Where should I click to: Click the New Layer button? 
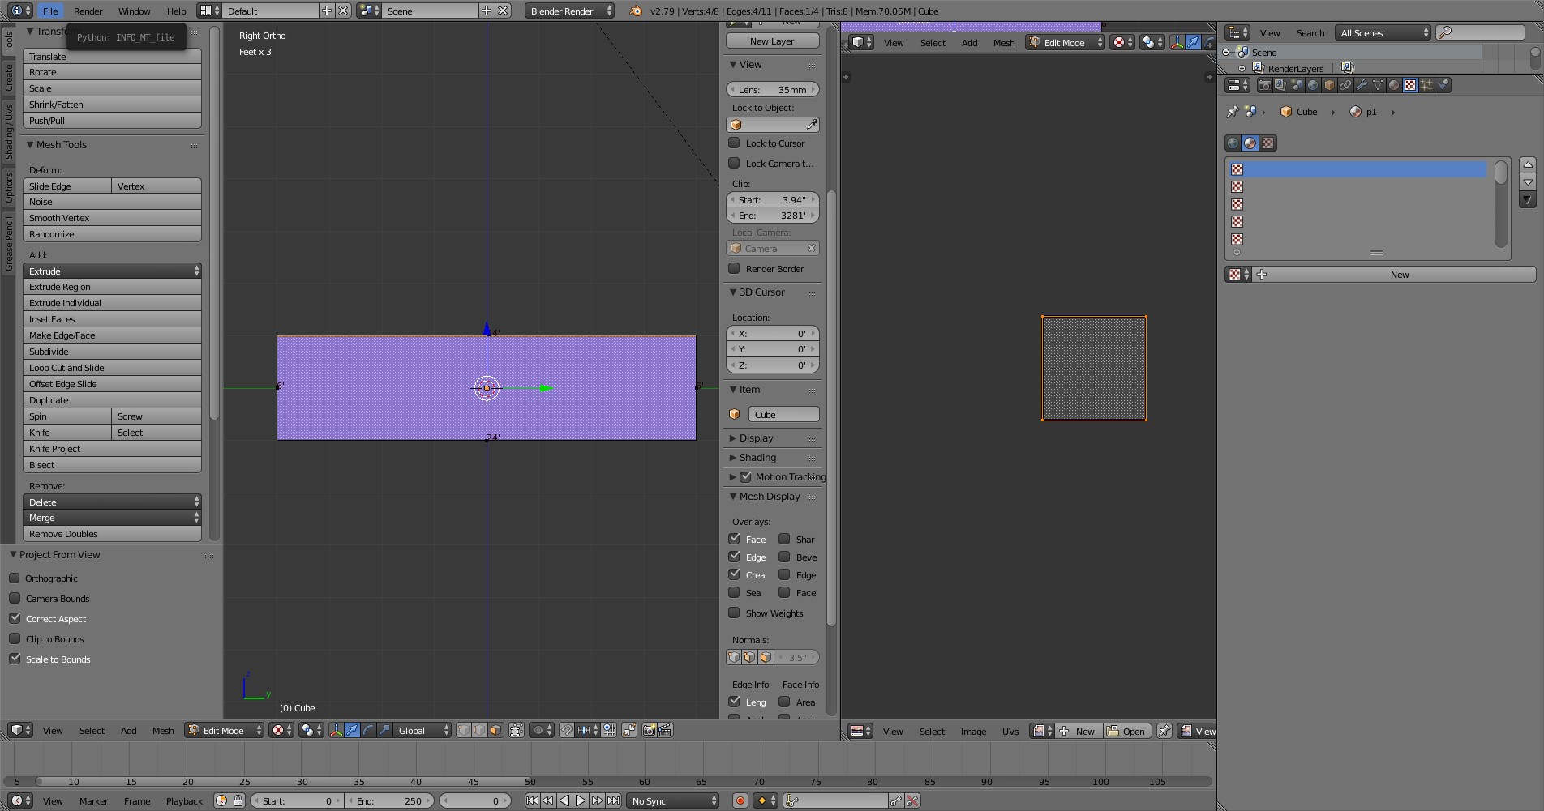click(772, 41)
